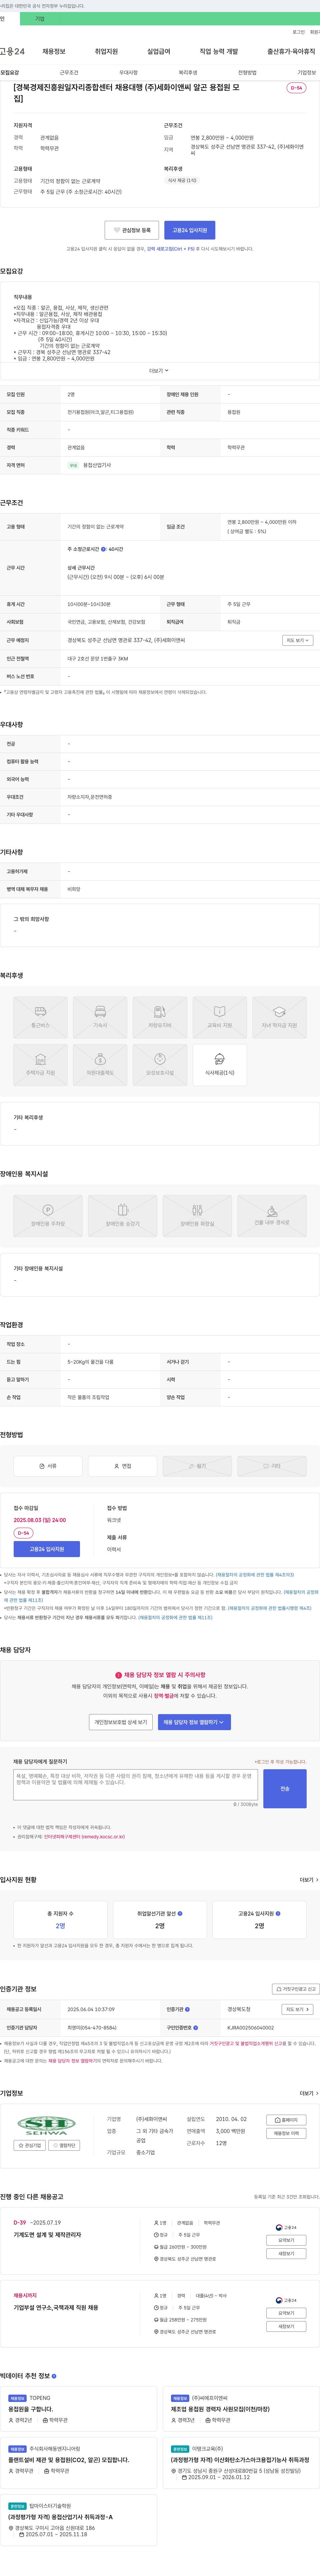Image resolution: width=320 pixels, height=2576 pixels.
Task: Click the D-54 badge near title
Action: coord(296,88)
